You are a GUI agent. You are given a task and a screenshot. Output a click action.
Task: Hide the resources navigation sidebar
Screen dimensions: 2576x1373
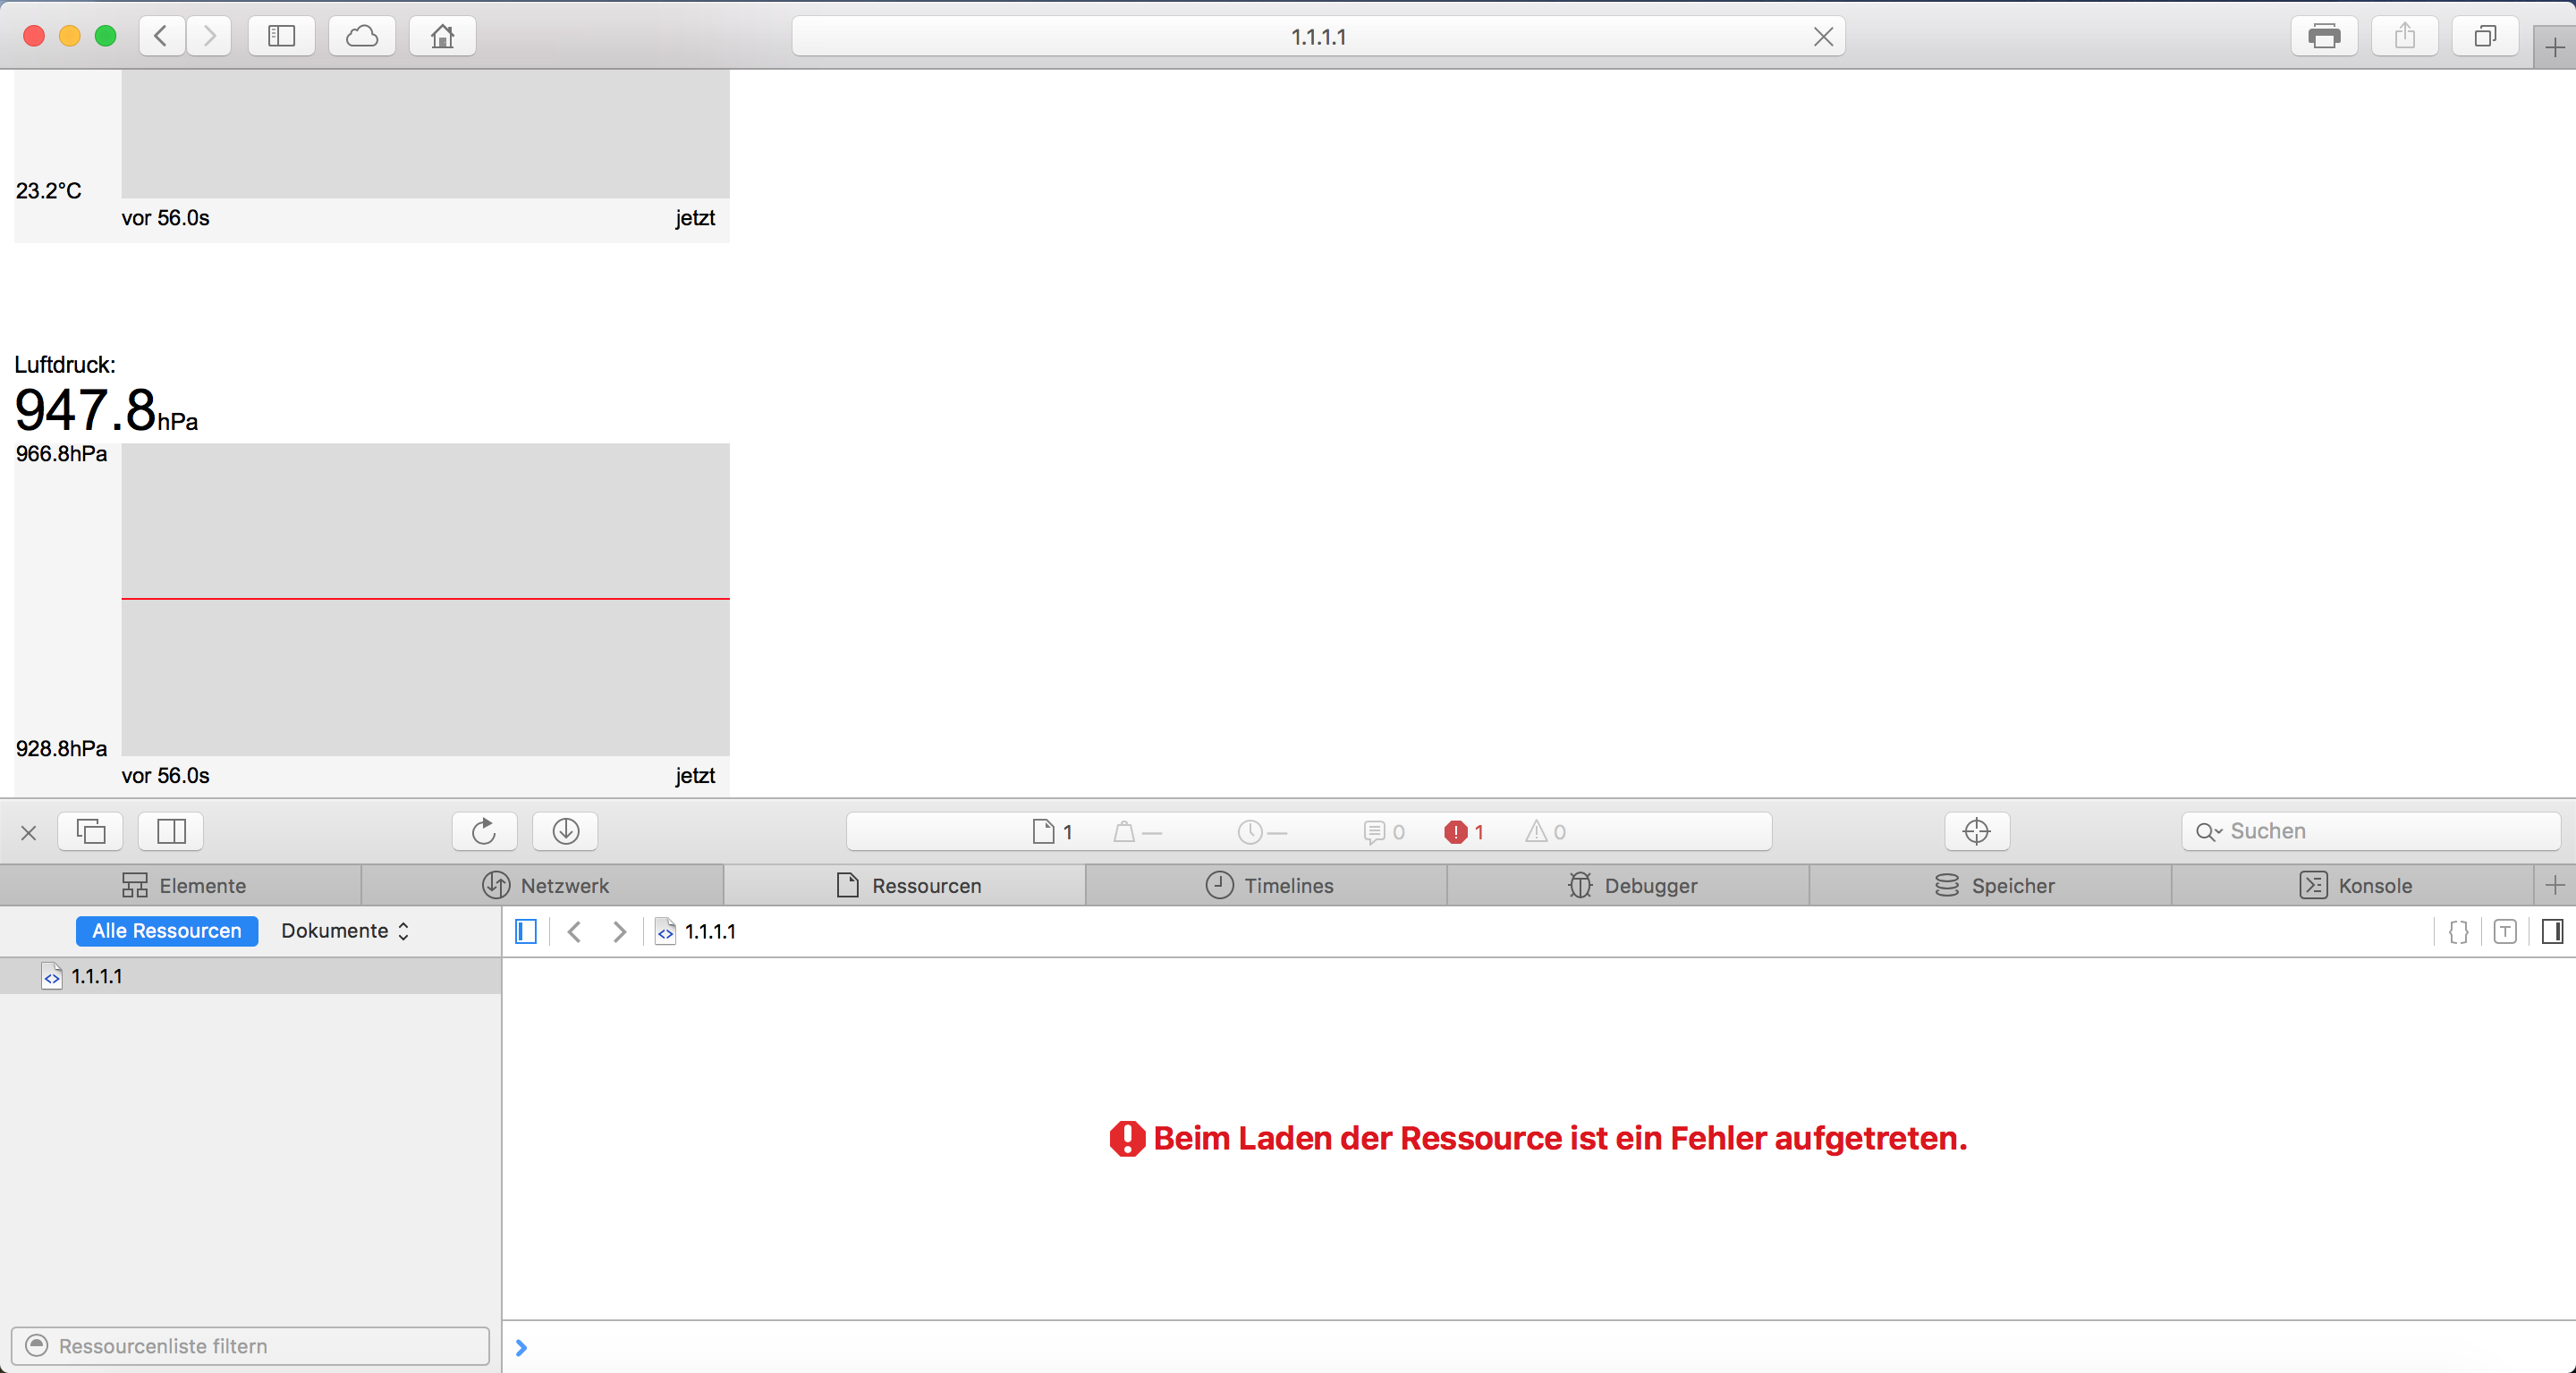coord(526,931)
